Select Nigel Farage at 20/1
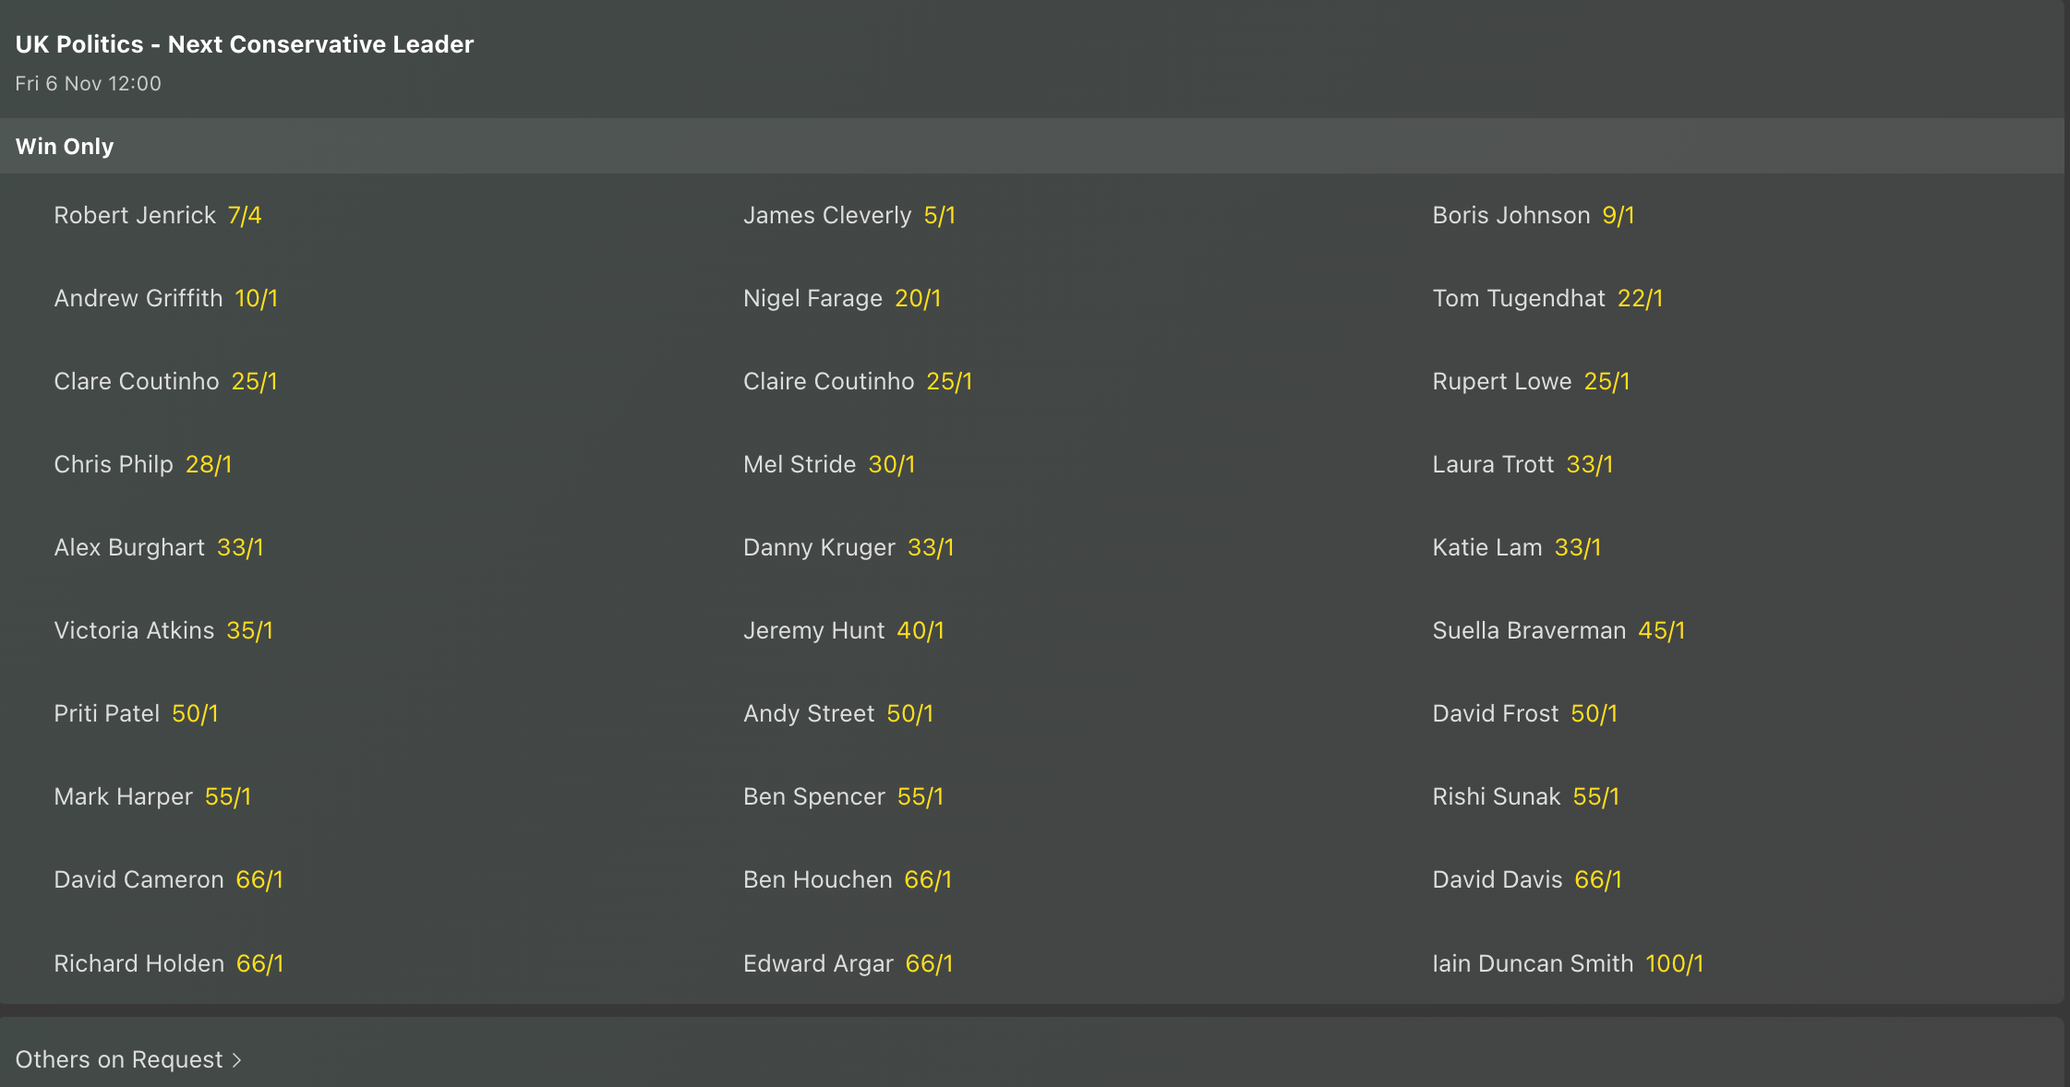This screenshot has height=1087, width=2070. pyautogui.click(x=917, y=299)
